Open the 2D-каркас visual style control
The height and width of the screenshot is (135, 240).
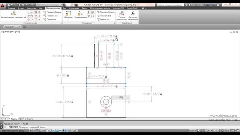pos(15,31)
